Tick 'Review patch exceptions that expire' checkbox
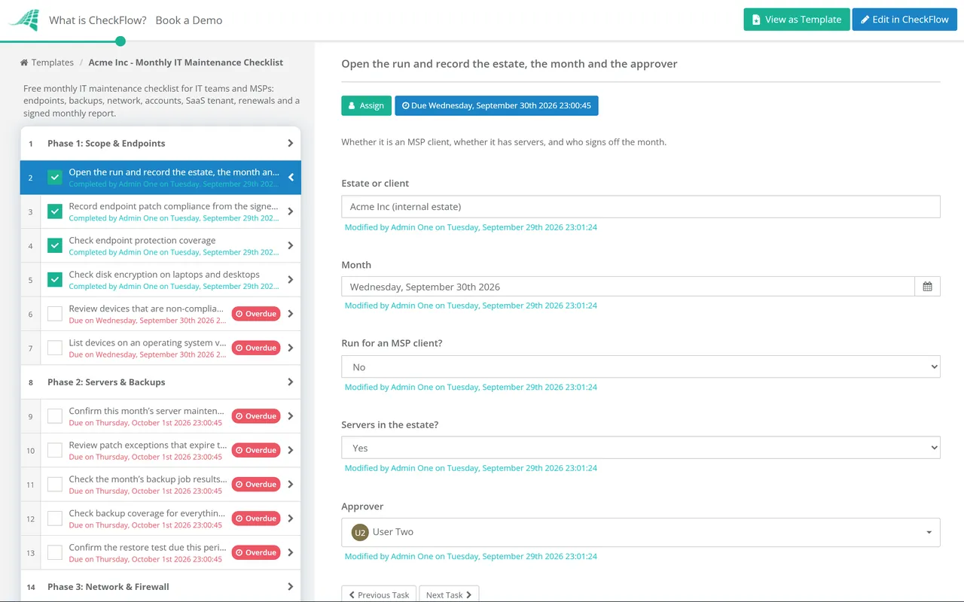964x602 pixels. tap(55, 450)
